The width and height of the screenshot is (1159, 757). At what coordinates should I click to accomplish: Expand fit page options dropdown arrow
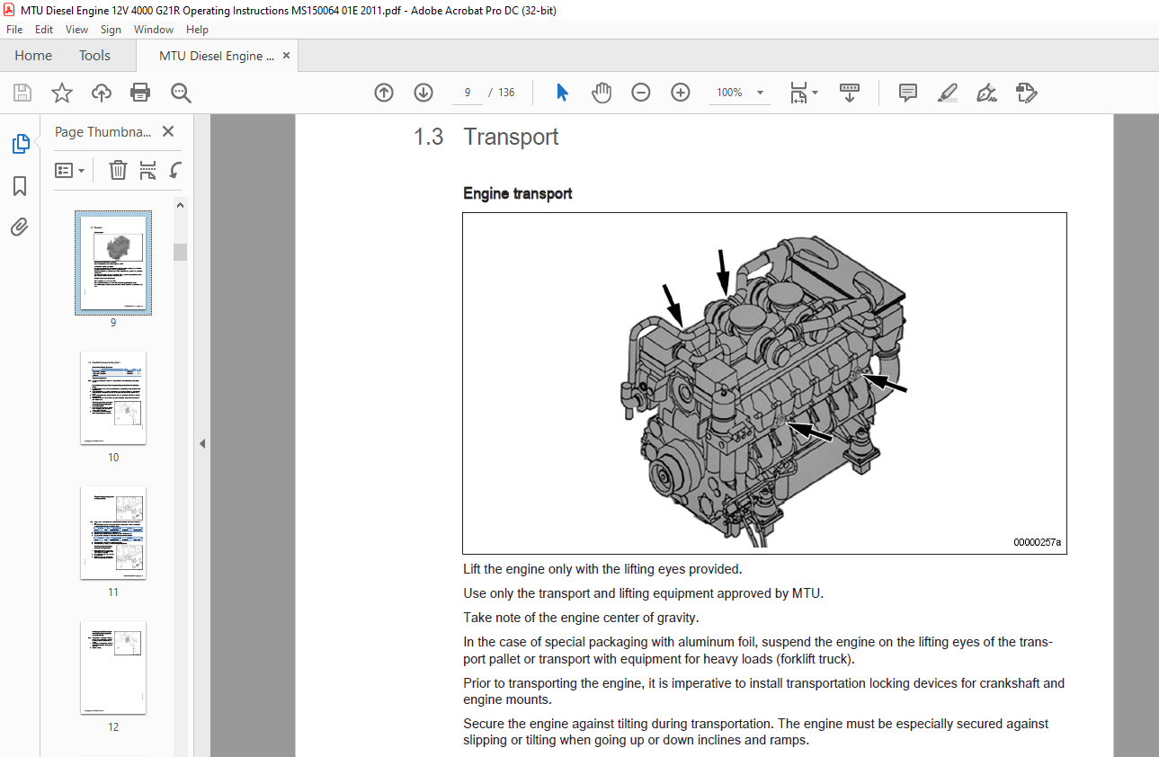816,93
